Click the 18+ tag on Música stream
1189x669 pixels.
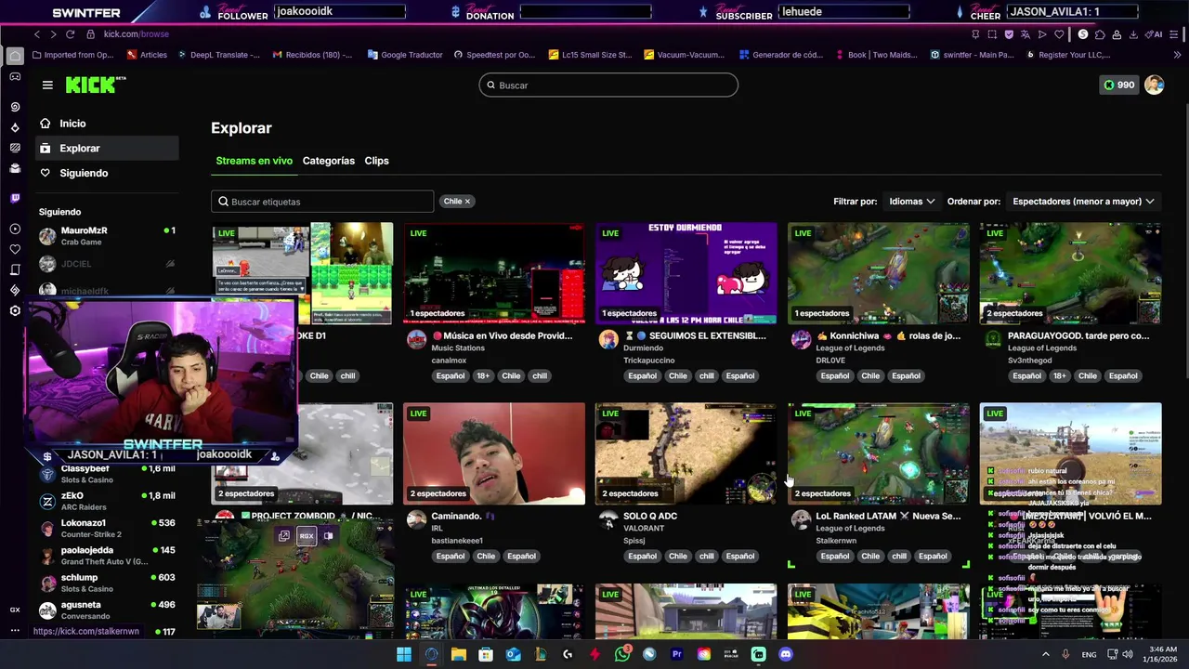[x=483, y=376]
